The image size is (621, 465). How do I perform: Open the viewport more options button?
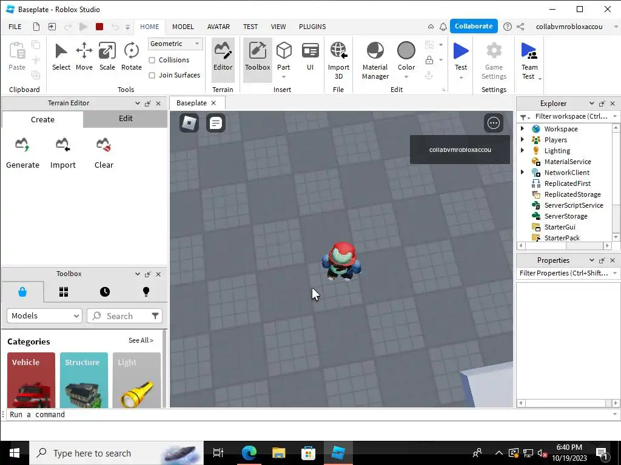(x=494, y=123)
